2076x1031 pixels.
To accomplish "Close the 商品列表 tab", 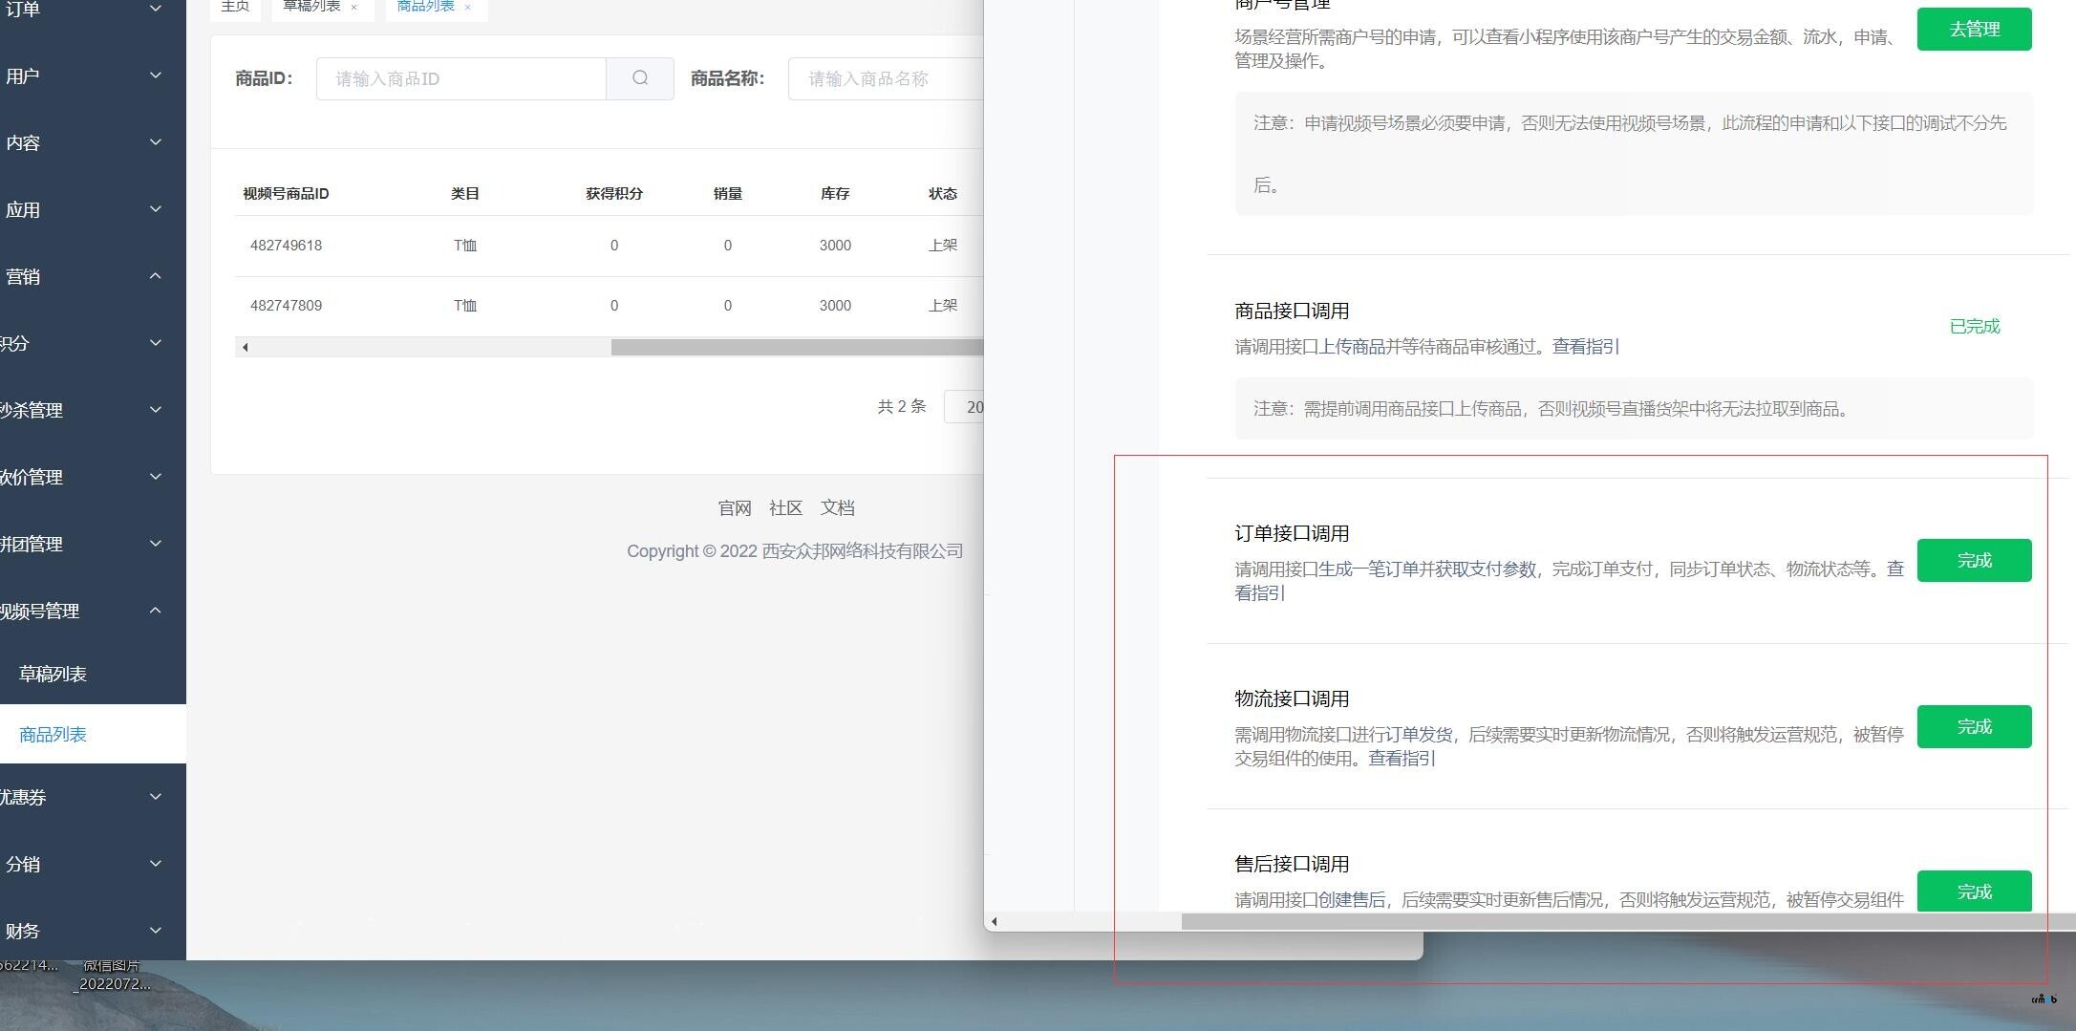I will tap(468, 7).
